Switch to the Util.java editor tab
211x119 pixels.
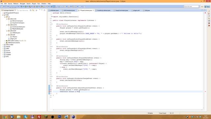pyautogui.click(x=146, y=10)
